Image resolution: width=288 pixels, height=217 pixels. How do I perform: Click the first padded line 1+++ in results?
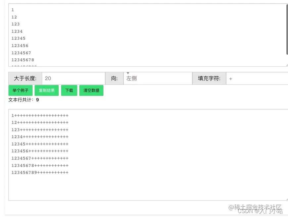click(x=40, y=116)
